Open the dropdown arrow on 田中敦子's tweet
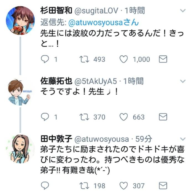191x195 pixels. (183, 139)
